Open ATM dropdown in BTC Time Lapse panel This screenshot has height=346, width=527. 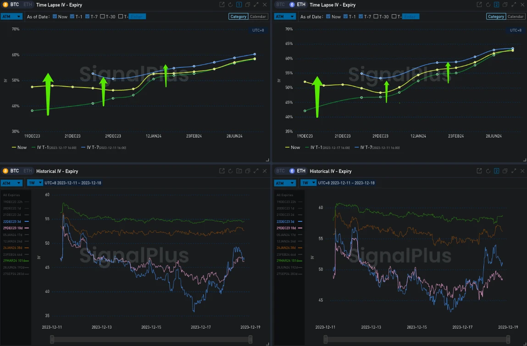point(11,16)
